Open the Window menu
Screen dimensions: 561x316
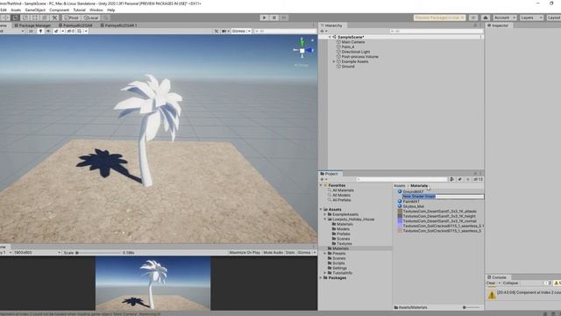96,10
